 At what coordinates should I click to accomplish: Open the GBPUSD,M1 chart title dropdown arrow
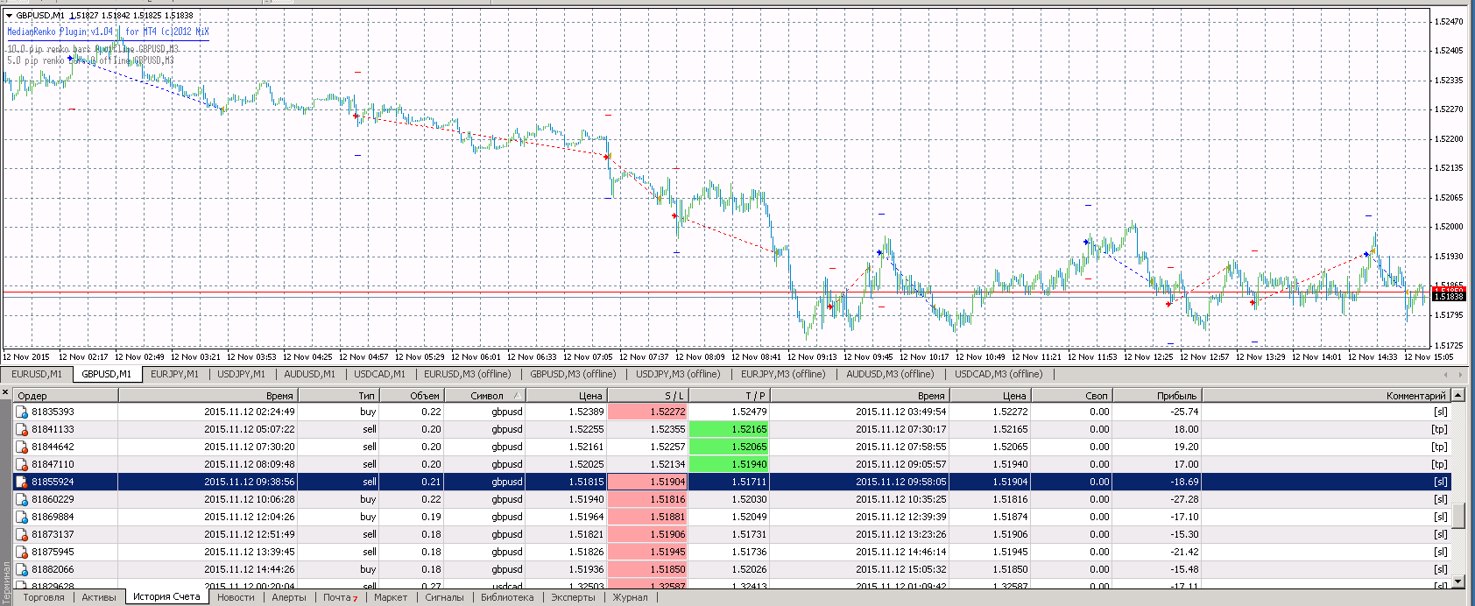point(8,15)
